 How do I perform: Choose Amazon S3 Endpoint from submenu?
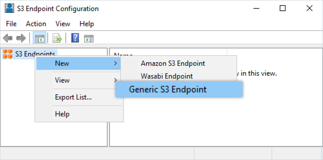click(x=173, y=64)
